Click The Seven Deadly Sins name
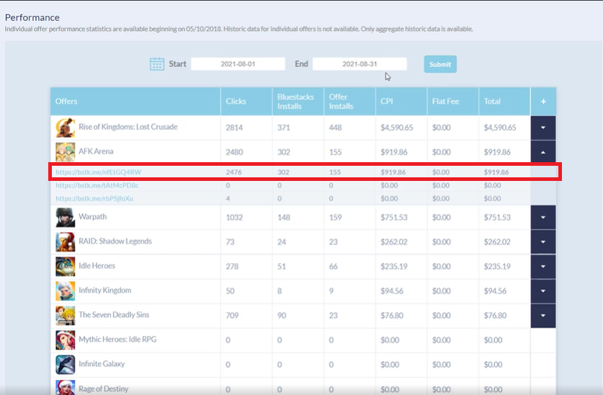The width and height of the screenshot is (603, 395). tap(114, 314)
